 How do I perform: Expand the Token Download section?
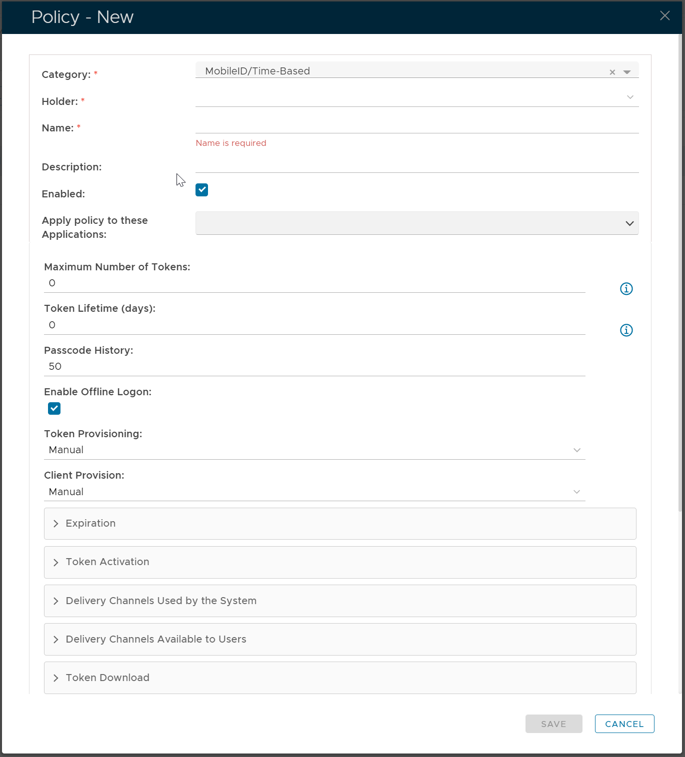click(x=339, y=678)
